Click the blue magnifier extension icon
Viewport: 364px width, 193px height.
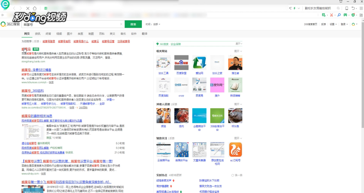point(339,15)
